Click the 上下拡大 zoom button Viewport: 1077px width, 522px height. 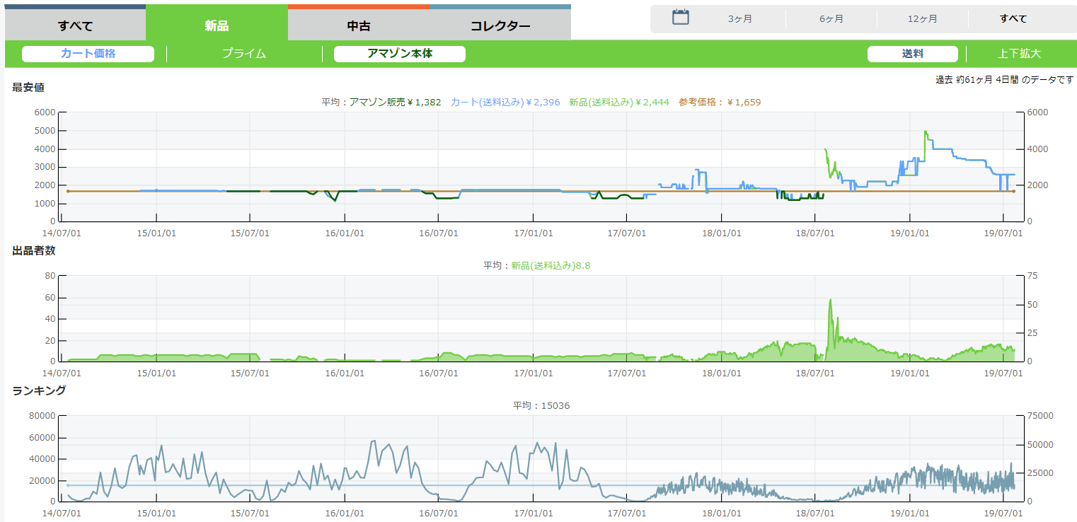tap(1019, 54)
